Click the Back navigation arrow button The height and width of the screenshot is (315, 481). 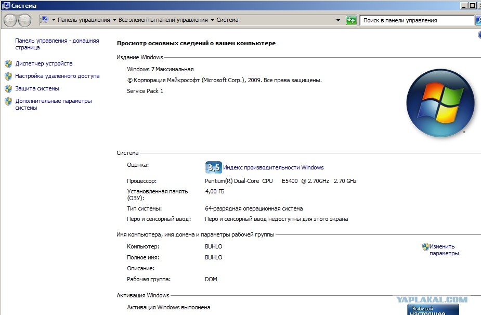click(10, 21)
